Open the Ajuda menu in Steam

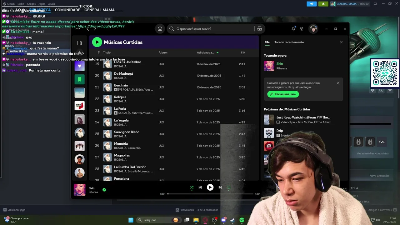point(52,4)
